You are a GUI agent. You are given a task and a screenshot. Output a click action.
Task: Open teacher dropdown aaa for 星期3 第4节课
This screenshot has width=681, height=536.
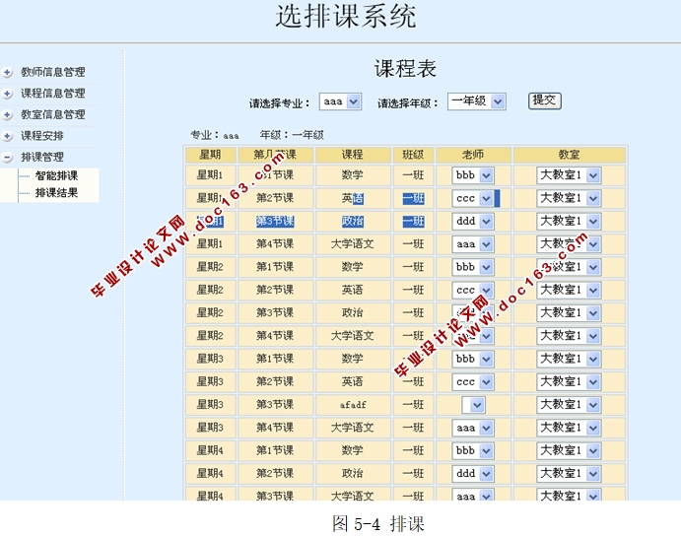coord(472,429)
